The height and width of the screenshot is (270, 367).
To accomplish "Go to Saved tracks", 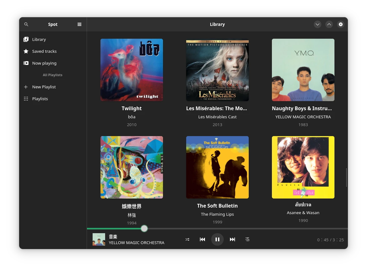I will click(44, 51).
